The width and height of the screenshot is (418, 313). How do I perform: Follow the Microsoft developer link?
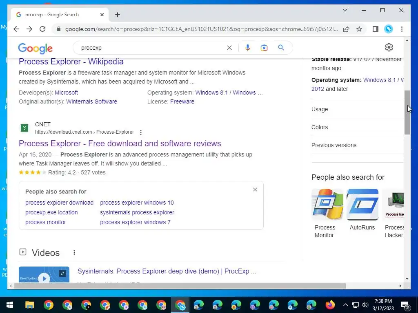[x=66, y=93]
